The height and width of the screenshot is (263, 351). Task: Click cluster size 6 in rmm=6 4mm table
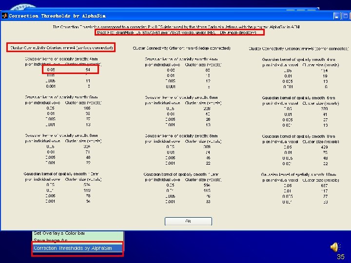326,87
